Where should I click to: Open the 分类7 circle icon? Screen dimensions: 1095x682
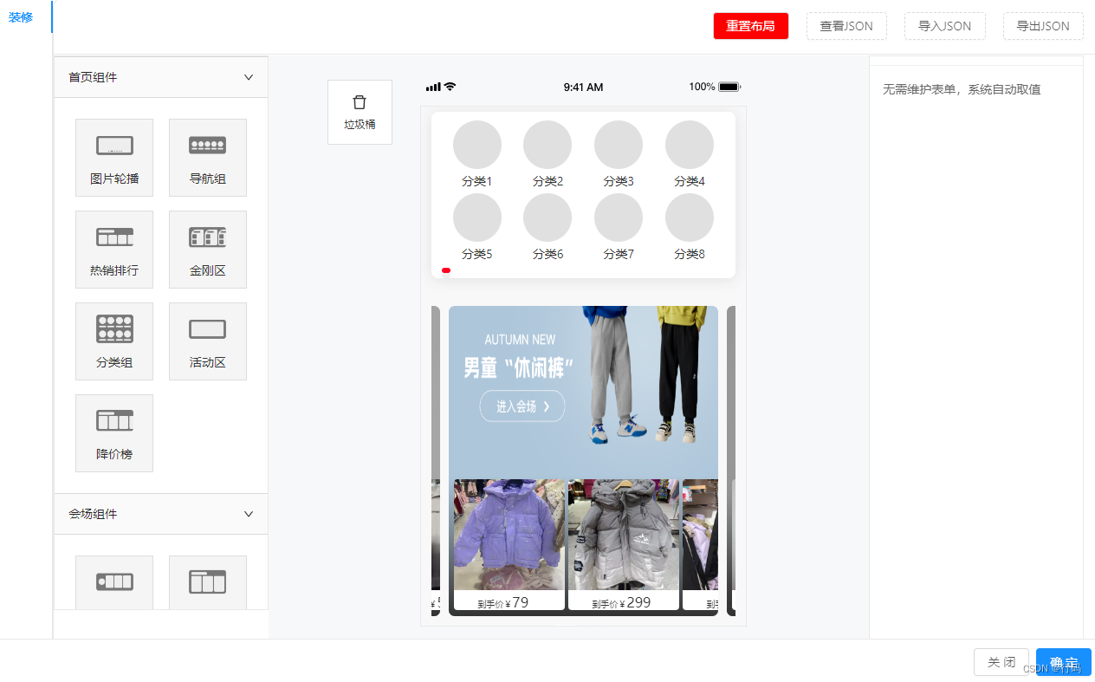619,218
